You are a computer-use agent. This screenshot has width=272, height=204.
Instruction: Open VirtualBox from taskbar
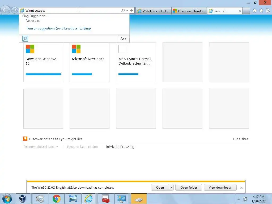tap(22, 199)
